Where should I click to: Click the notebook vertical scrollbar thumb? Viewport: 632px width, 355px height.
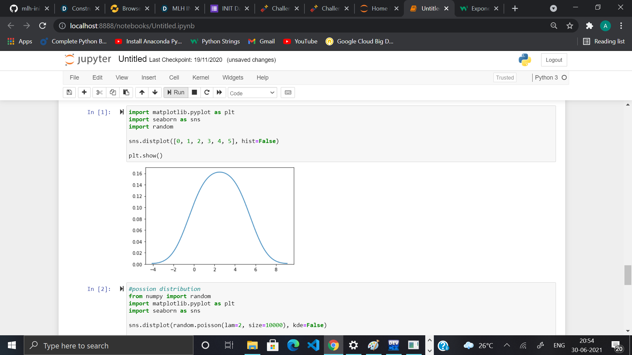pyautogui.click(x=628, y=275)
